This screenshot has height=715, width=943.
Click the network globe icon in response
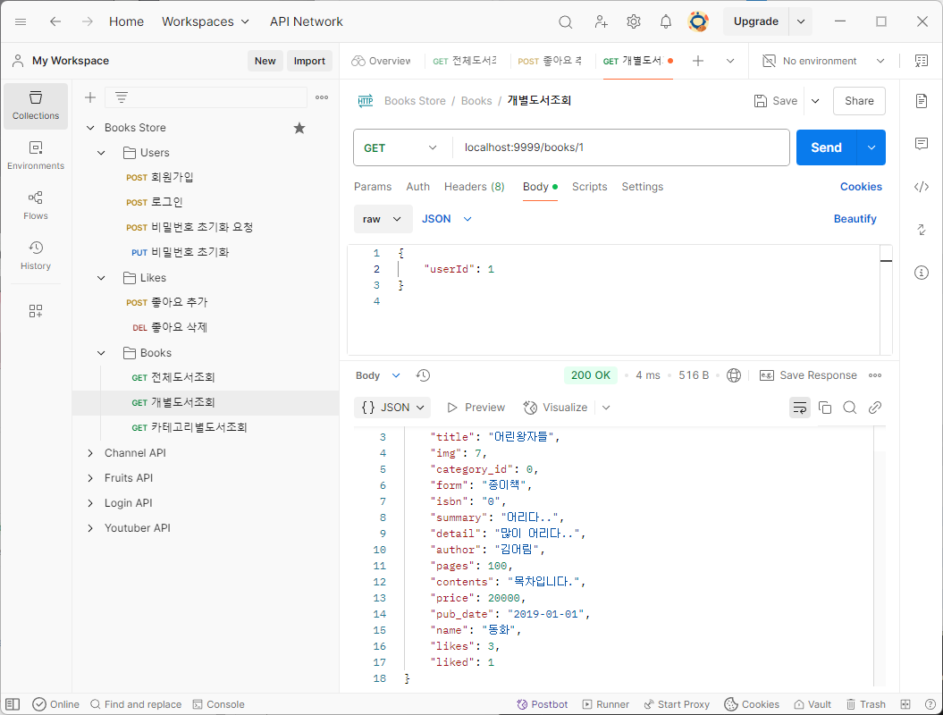(x=734, y=375)
